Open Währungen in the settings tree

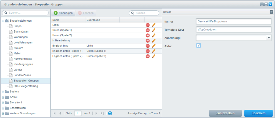coord(20,37)
